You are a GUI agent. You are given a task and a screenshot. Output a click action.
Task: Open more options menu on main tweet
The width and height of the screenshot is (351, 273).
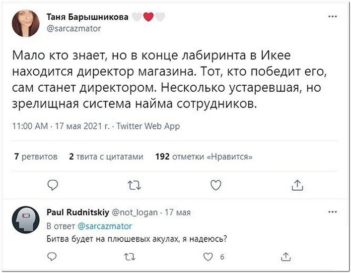pos(333,16)
